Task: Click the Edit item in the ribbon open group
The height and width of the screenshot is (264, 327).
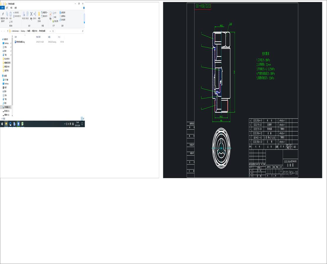Action: pyautogui.click(x=54, y=17)
